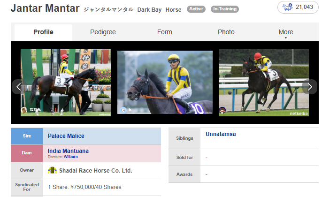
Task: Click the Jantar Mantar horse name heading
Action: point(45,8)
